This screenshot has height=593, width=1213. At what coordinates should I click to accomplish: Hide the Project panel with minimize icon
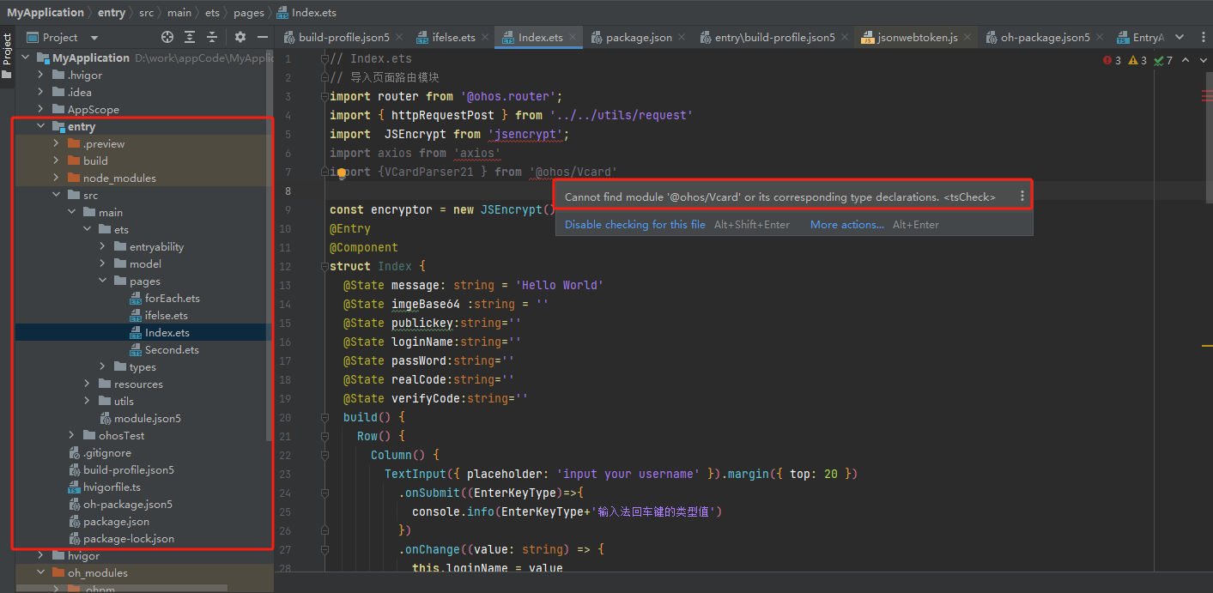pos(263,37)
